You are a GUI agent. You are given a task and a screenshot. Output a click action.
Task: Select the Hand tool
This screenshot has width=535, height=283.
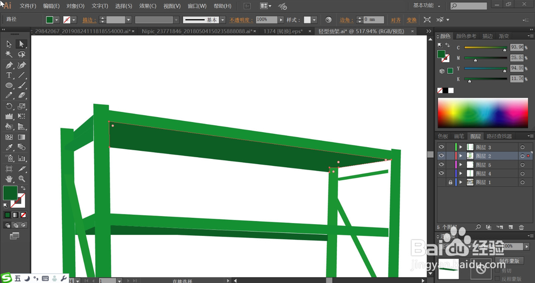click(9, 179)
